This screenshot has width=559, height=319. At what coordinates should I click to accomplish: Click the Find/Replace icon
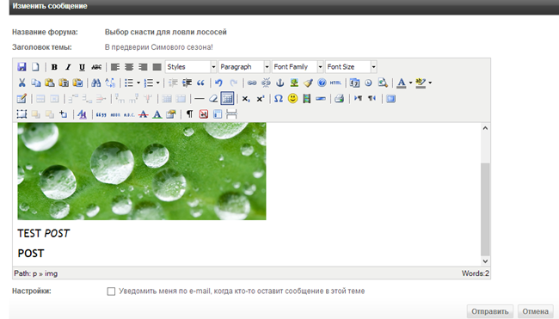[x=110, y=83]
